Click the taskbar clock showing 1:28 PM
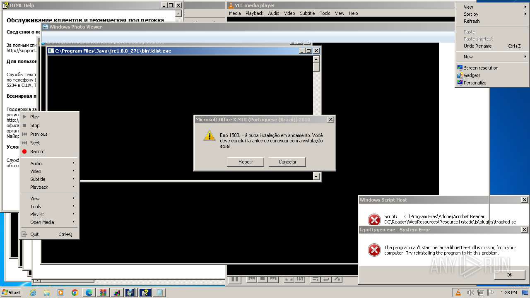This screenshot has width=530, height=298. coord(508,293)
